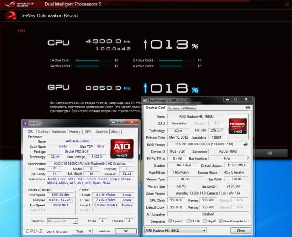Click the GPU-Z title bar icon

145,100
